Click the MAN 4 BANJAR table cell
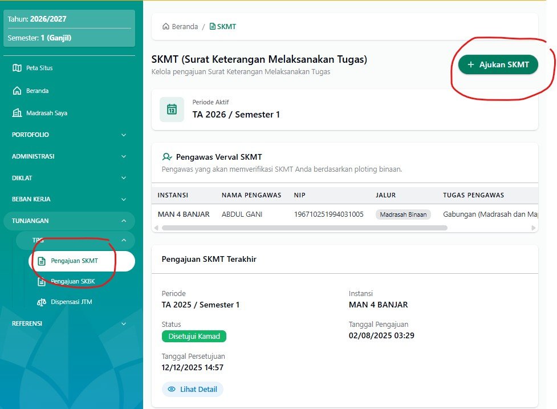 [x=184, y=214]
